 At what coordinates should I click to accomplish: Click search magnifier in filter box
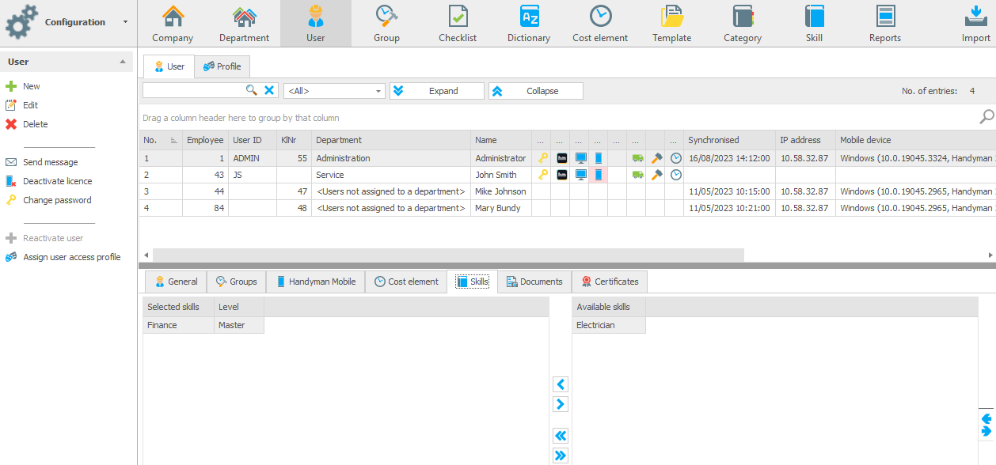tap(252, 91)
